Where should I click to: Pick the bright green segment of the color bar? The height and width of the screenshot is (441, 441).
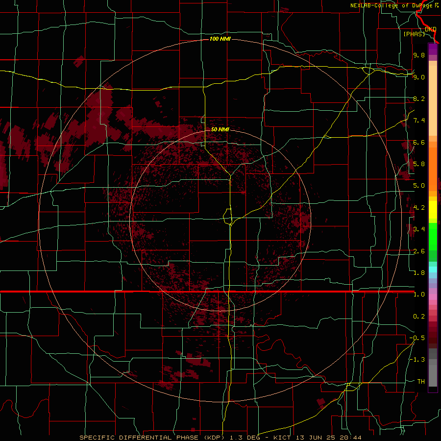click(x=433, y=236)
